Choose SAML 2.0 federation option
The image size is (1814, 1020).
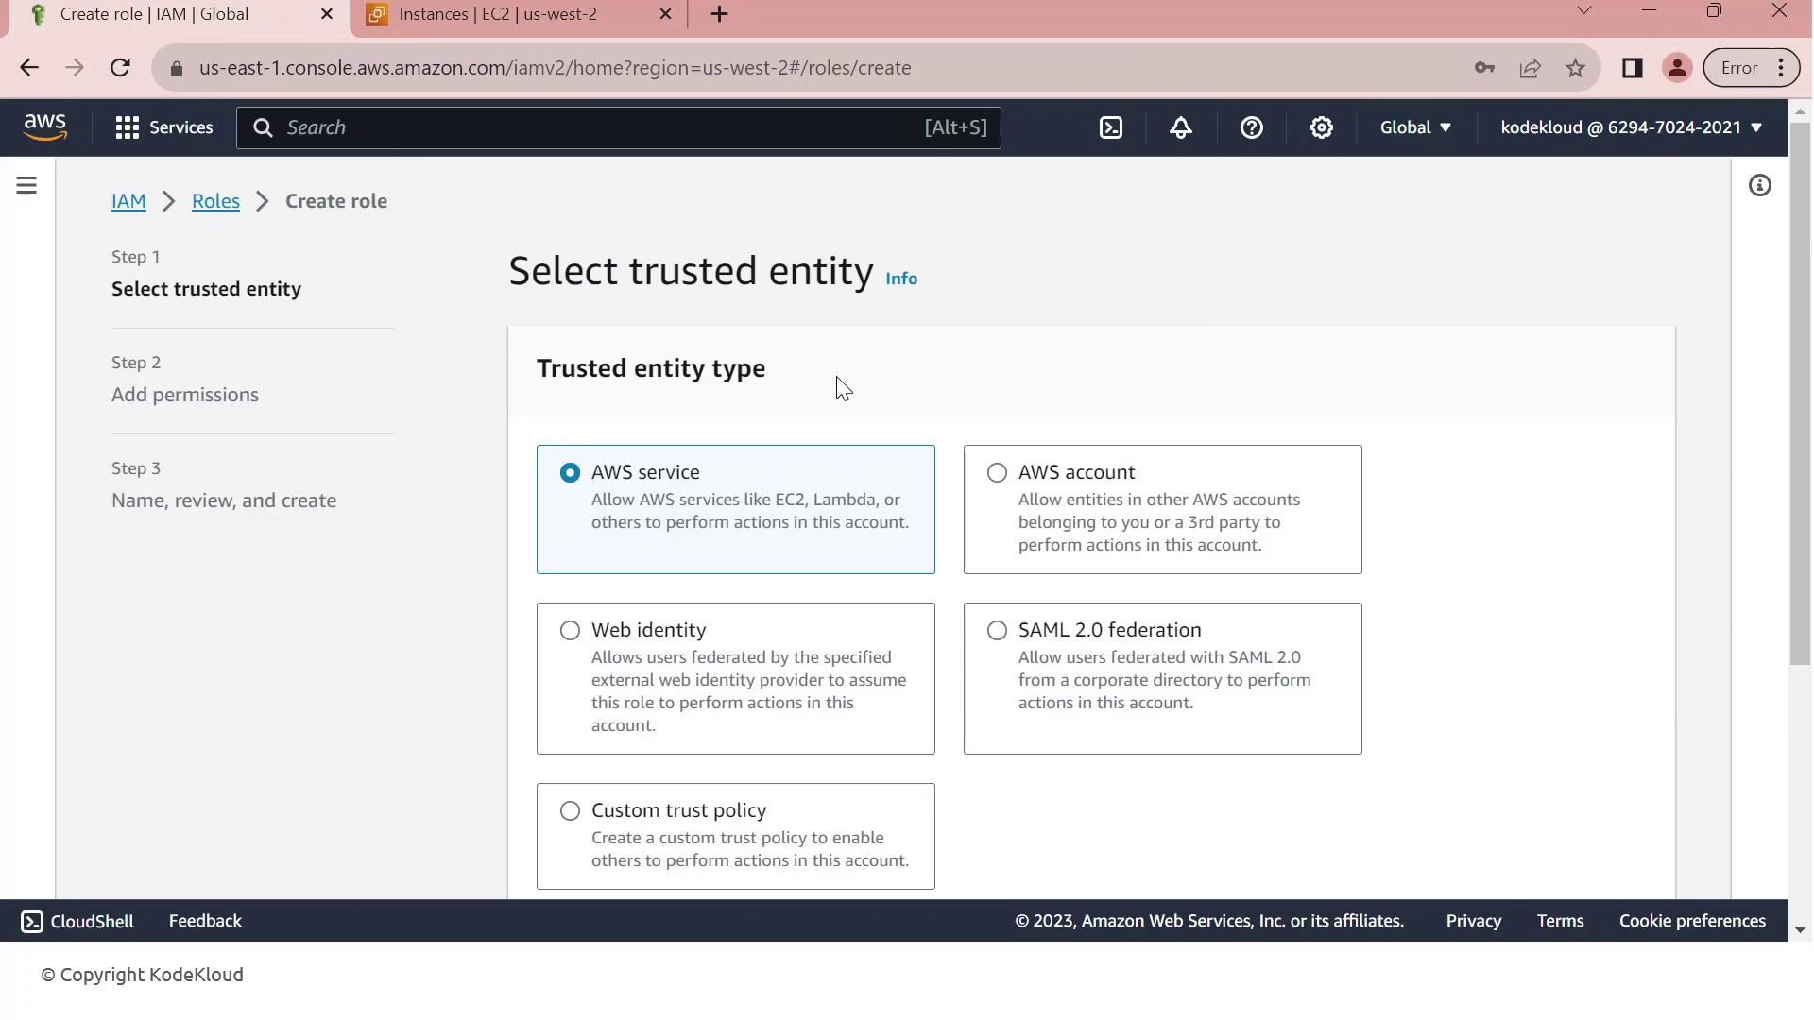tap(997, 630)
